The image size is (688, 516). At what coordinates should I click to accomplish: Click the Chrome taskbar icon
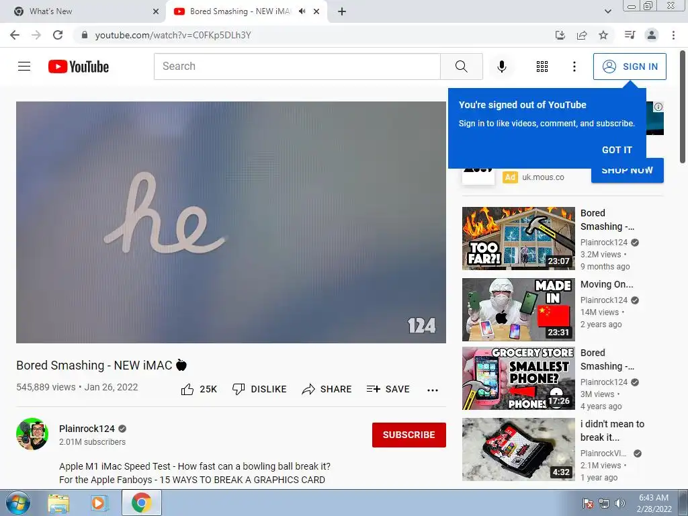[x=141, y=503]
